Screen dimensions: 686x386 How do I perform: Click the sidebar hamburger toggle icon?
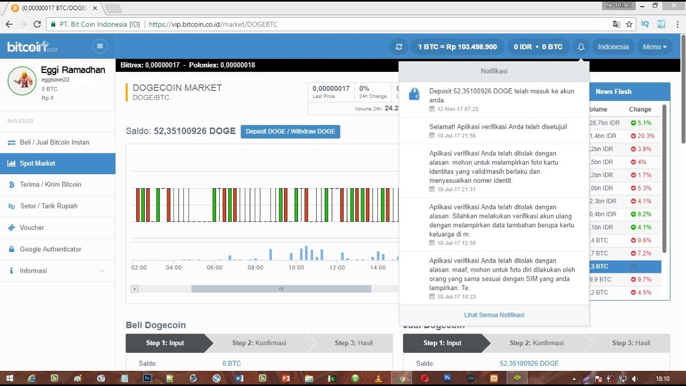click(100, 47)
